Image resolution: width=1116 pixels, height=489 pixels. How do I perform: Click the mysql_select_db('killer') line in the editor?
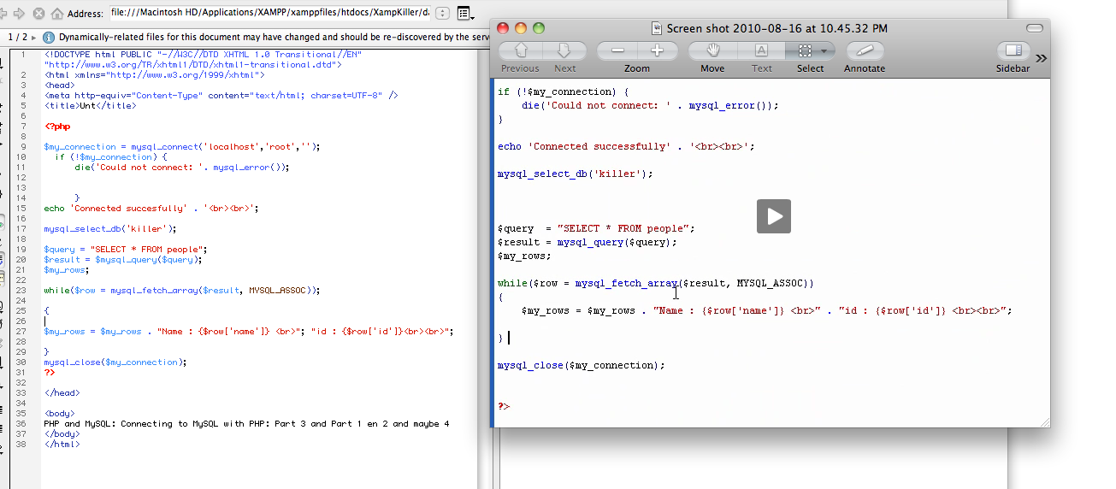click(110, 229)
